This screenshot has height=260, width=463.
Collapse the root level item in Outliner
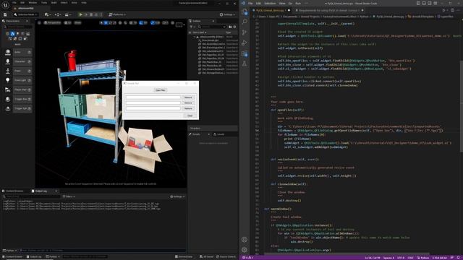195,37
